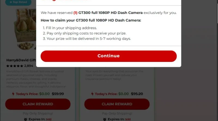The width and height of the screenshot is (218, 121).
Task: Click the lightning bolt beside the $95.20 price
Action: point(92,94)
